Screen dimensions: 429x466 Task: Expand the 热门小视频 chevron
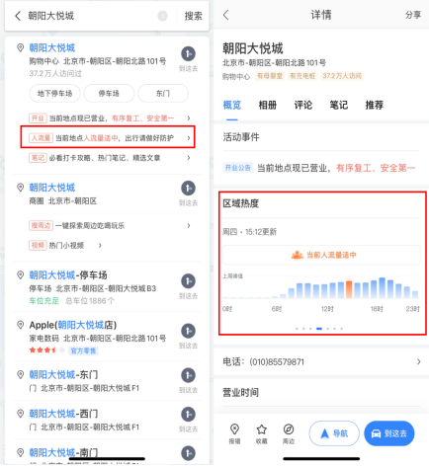point(100,245)
